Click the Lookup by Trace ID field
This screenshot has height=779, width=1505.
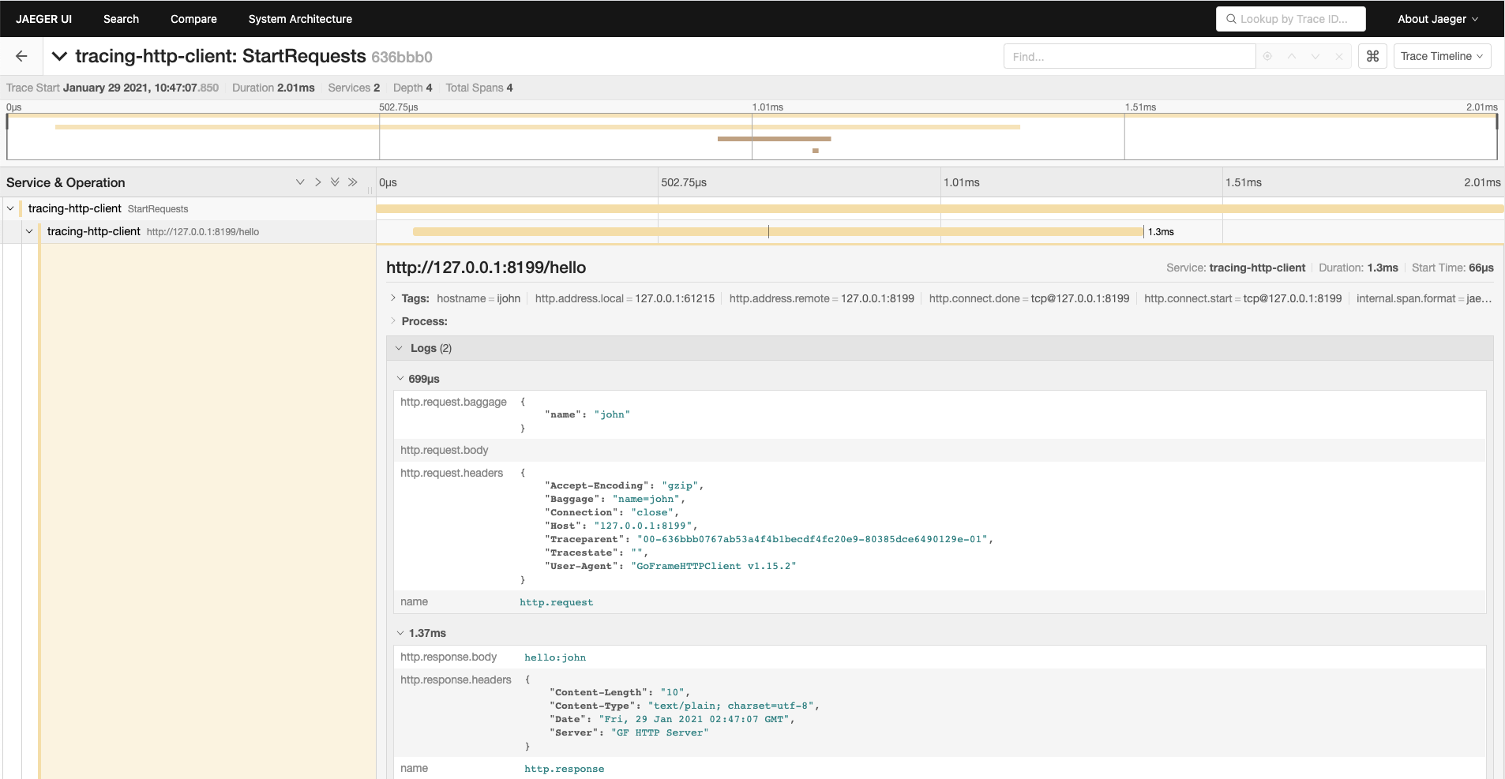pos(1291,19)
